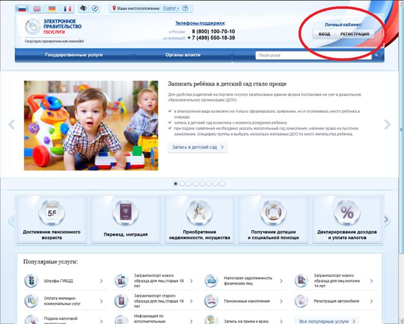Expand Загранпаспорт старого образца chevron
The width and height of the screenshot is (404, 324).
tap(191, 301)
